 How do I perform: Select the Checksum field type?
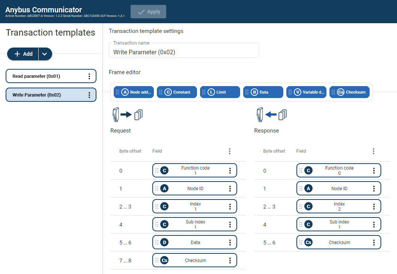pyautogui.click(x=349, y=92)
